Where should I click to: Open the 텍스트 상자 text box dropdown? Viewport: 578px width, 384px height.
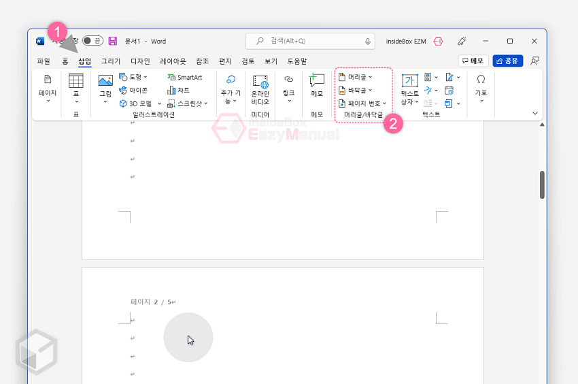coord(409,90)
